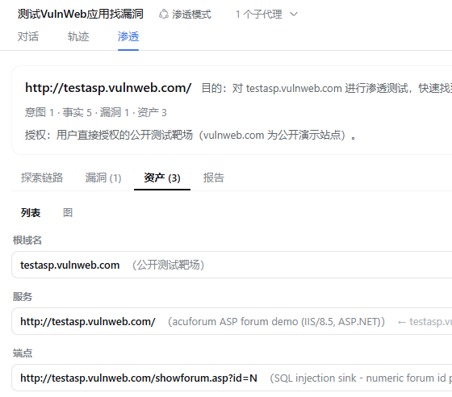Screen dimensions: 452x397
Task: Switch to the 对话 tab
Action: coord(28,36)
